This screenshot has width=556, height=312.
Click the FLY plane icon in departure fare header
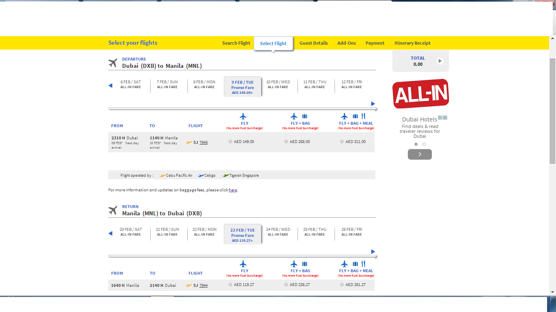pyautogui.click(x=243, y=116)
